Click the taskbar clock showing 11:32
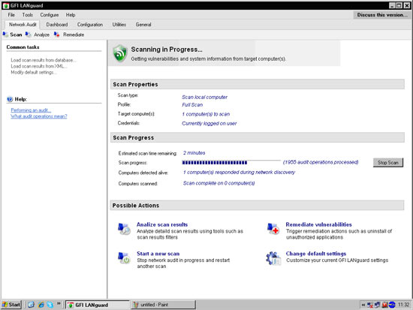This screenshot has width=413, height=310. tap(403, 305)
